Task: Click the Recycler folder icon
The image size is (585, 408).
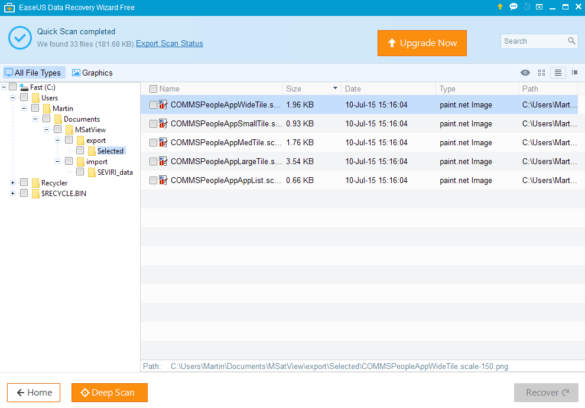Action: click(36, 183)
